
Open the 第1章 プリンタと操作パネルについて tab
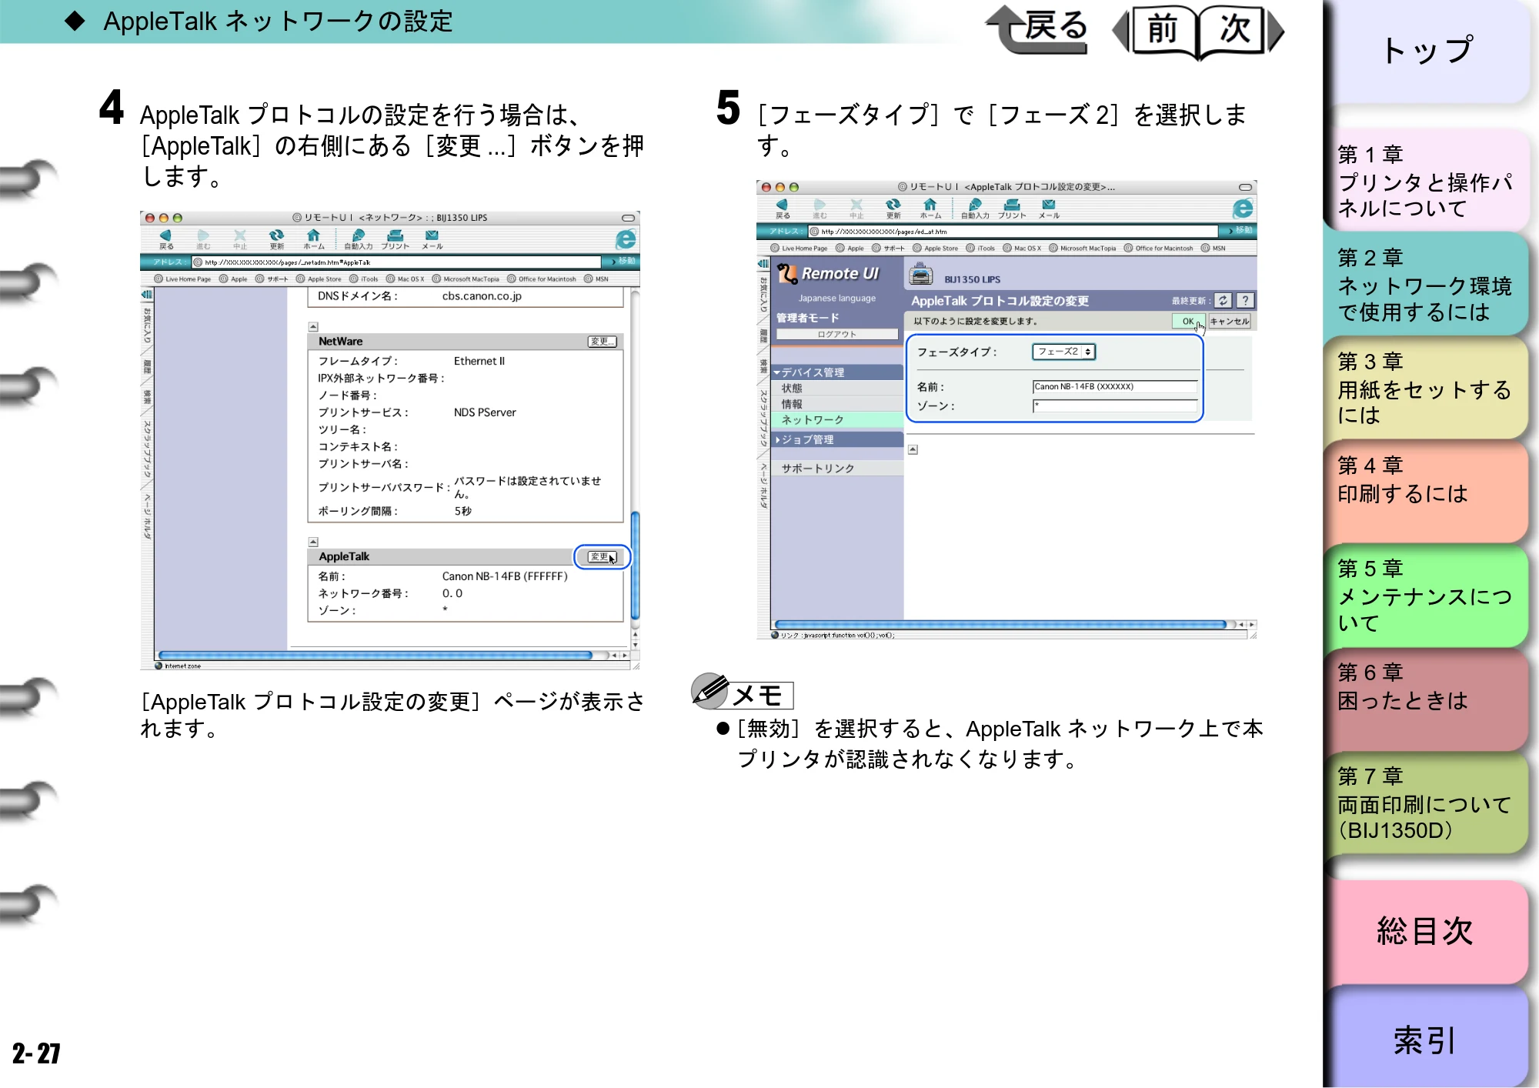point(1425,181)
